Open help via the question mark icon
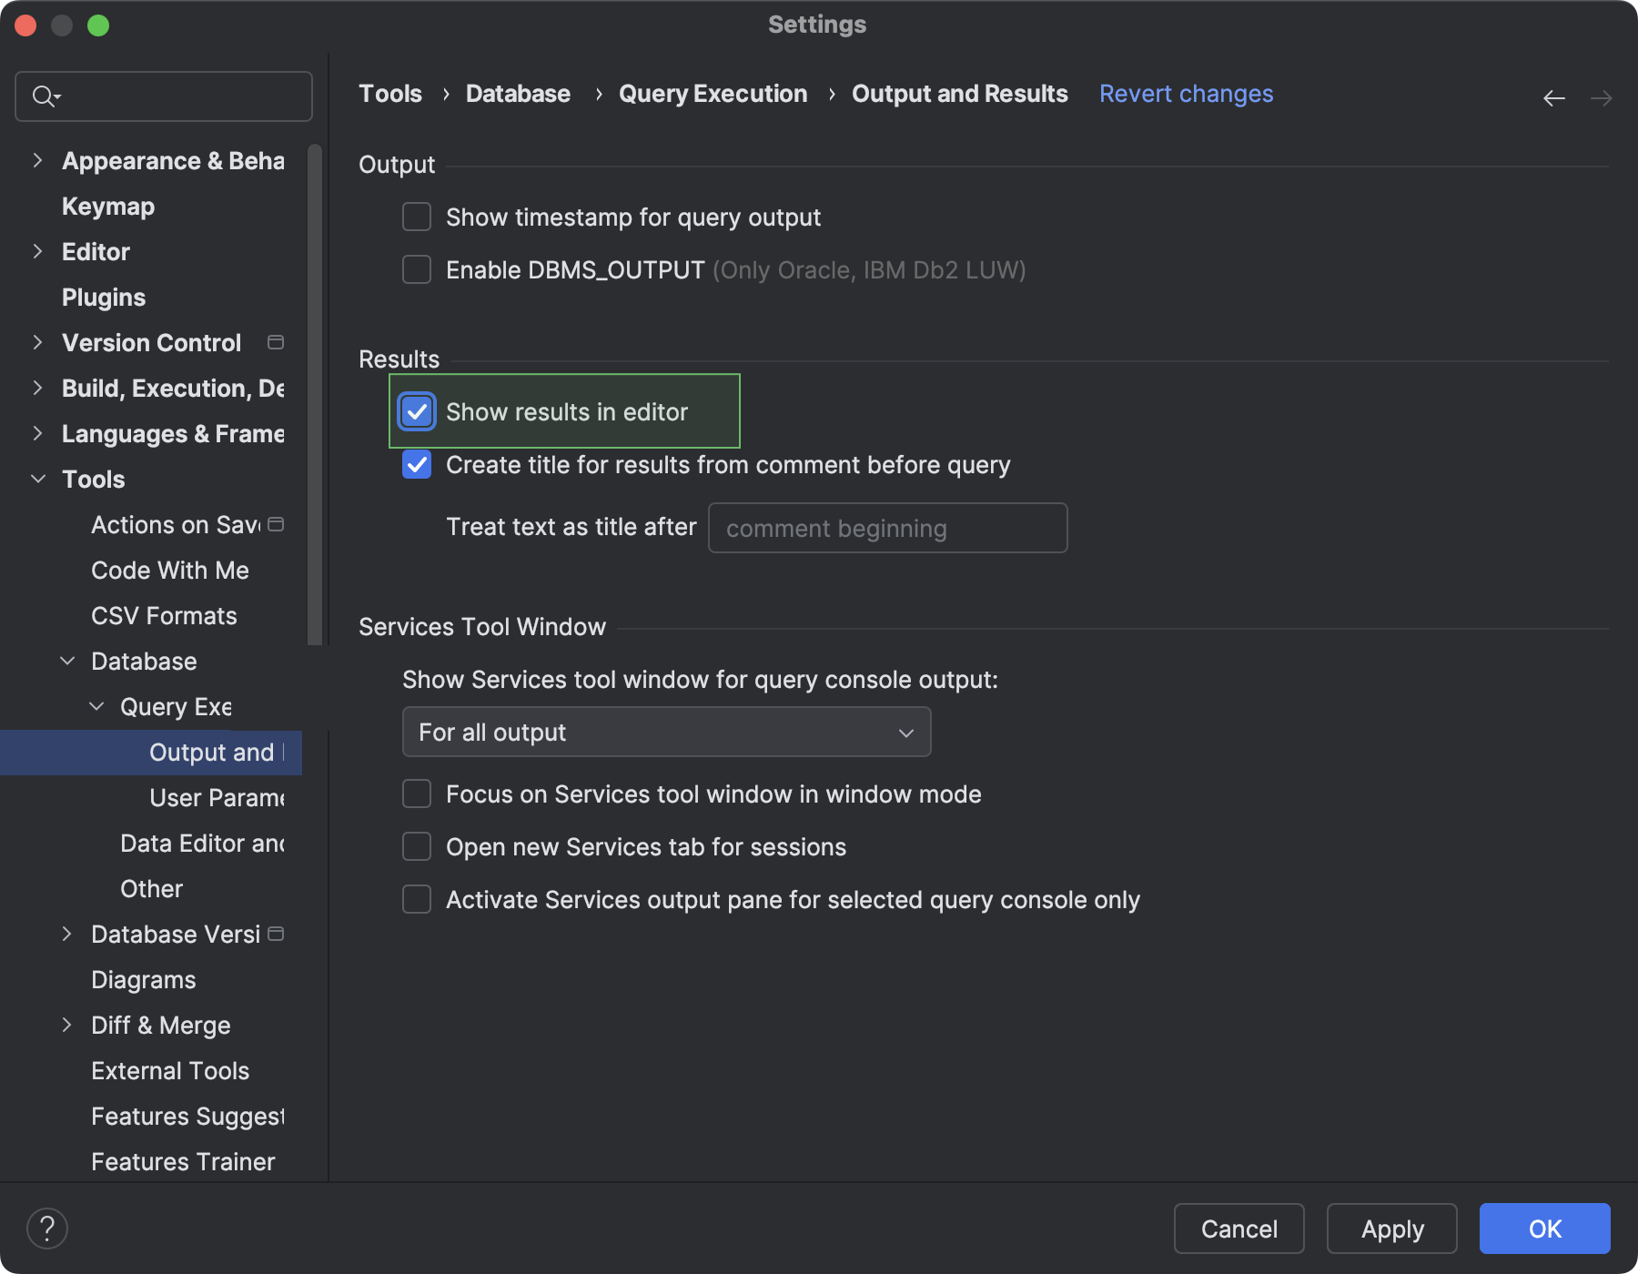 (48, 1228)
